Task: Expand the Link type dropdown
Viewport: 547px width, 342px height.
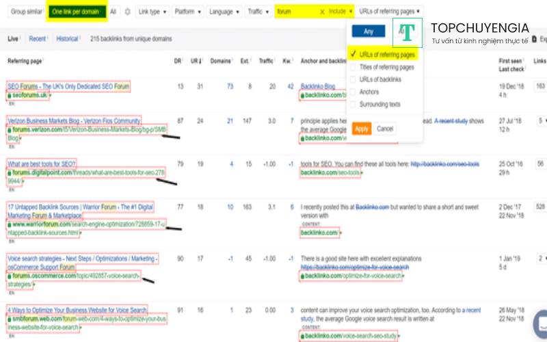Action: pyautogui.click(x=153, y=12)
